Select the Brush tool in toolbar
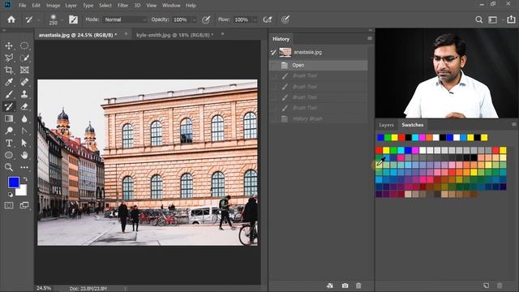This screenshot has width=519, height=292. point(9,94)
